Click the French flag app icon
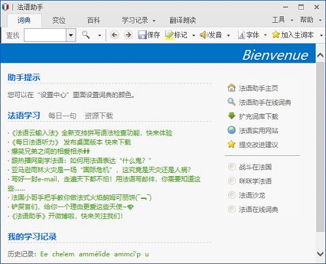This screenshot has height=264, width=326. tap(5, 7)
